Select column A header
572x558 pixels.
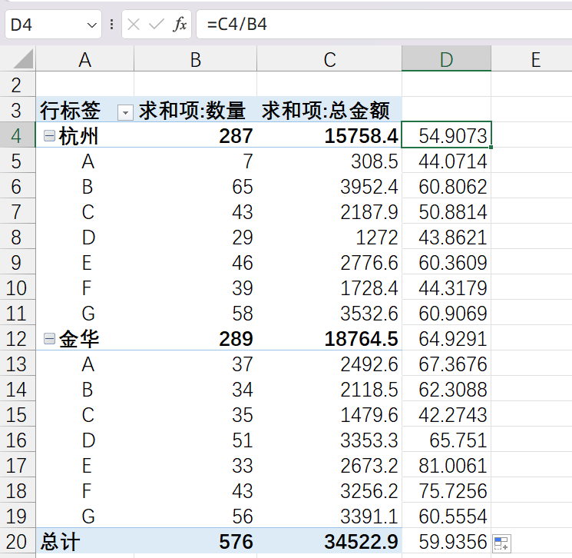(x=84, y=58)
